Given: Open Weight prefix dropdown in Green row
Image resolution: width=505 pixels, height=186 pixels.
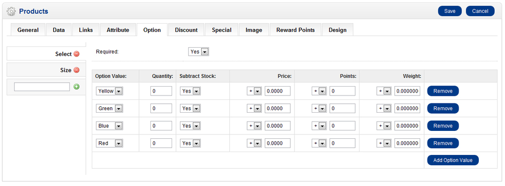Looking at the screenshot, I should [384, 109].
